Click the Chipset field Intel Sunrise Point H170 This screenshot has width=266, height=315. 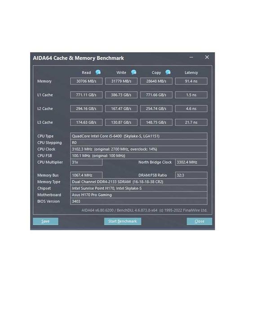(139, 188)
